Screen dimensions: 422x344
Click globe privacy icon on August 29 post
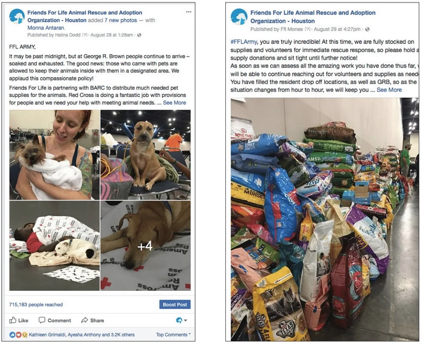(367, 29)
